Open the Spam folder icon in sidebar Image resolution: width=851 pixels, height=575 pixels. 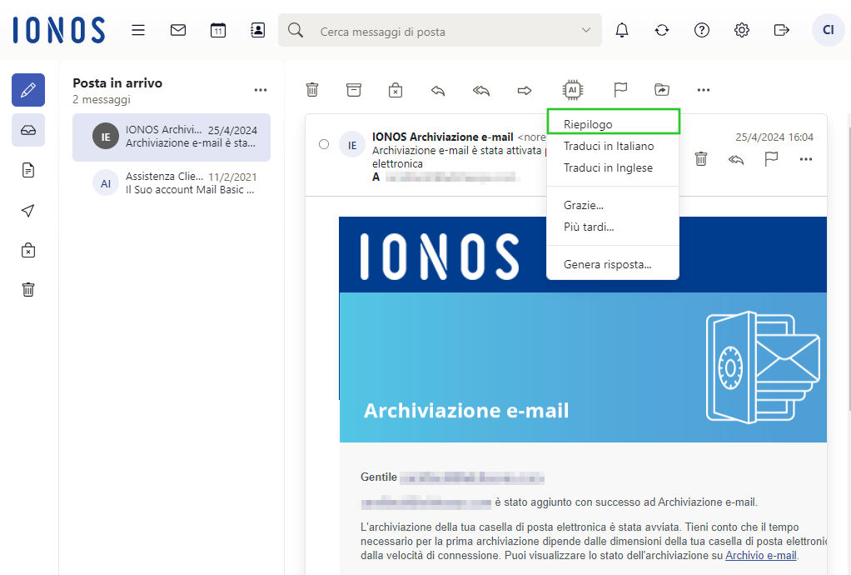point(28,250)
